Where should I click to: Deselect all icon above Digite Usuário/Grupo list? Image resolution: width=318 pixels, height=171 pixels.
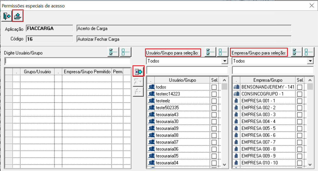point(125,52)
